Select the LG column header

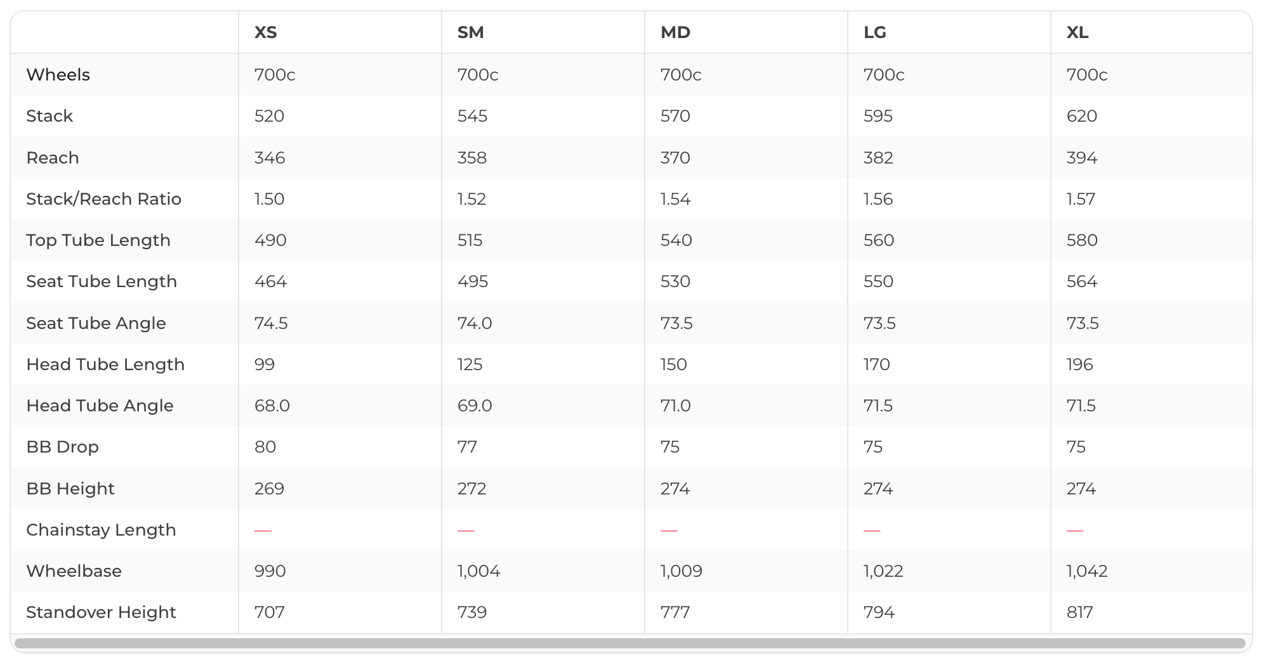874,32
